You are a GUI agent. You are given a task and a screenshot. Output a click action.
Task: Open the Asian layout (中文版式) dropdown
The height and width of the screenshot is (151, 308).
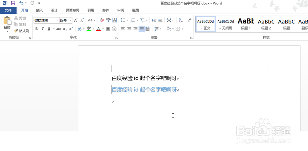[170, 20]
